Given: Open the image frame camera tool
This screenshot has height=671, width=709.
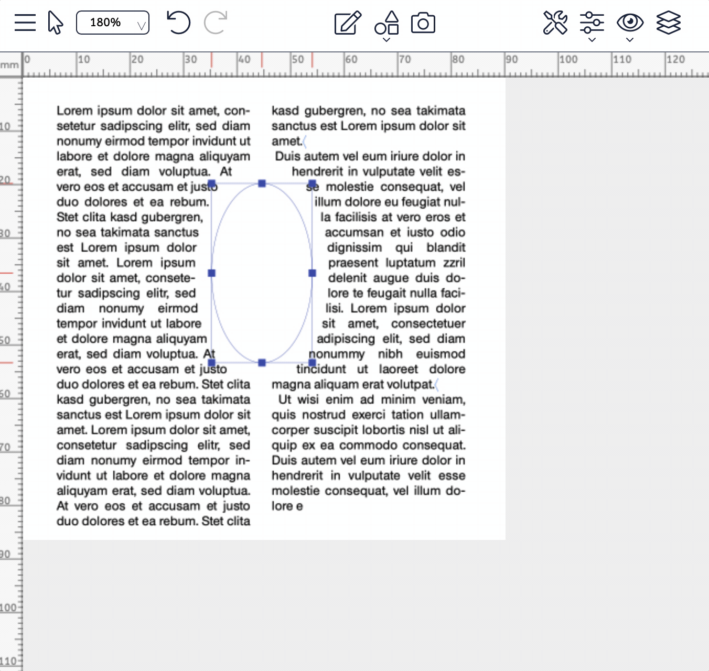Looking at the screenshot, I should 423,23.
